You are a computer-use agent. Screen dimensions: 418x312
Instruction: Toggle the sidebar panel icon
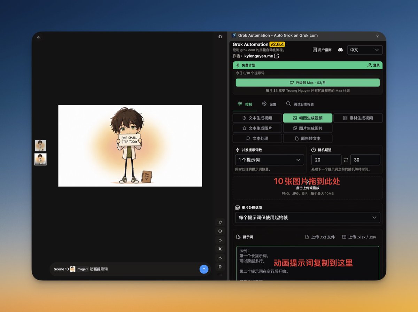click(x=220, y=37)
